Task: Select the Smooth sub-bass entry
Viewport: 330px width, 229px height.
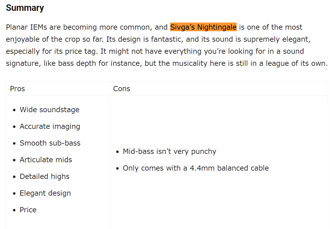Action: pos(50,143)
